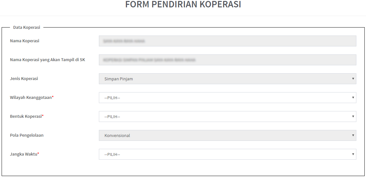
Task: Click the arrow icon on Wilayah Keanggotaan select
Action: 353,98
